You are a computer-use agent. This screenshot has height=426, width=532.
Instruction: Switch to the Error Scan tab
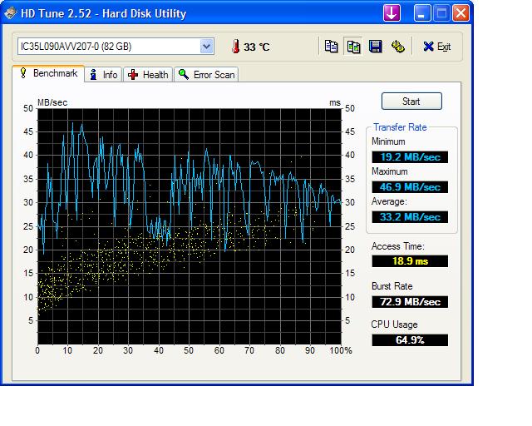pos(206,75)
